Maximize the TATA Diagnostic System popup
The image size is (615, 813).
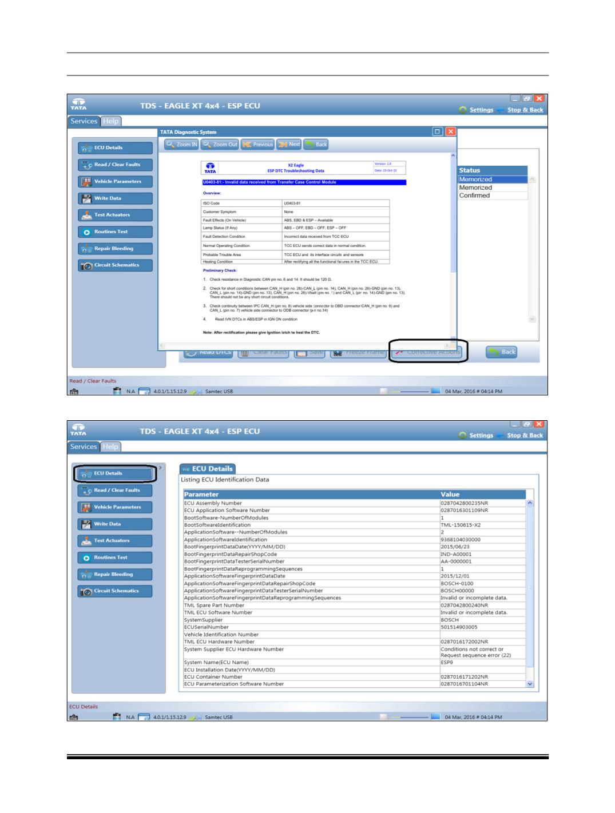click(x=438, y=131)
